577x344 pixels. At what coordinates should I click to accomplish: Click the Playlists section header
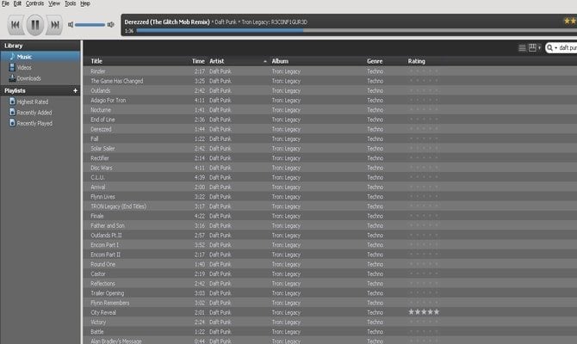point(15,90)
